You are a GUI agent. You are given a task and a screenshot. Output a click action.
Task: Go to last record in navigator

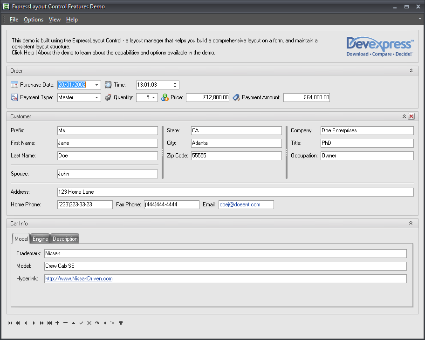49,323
